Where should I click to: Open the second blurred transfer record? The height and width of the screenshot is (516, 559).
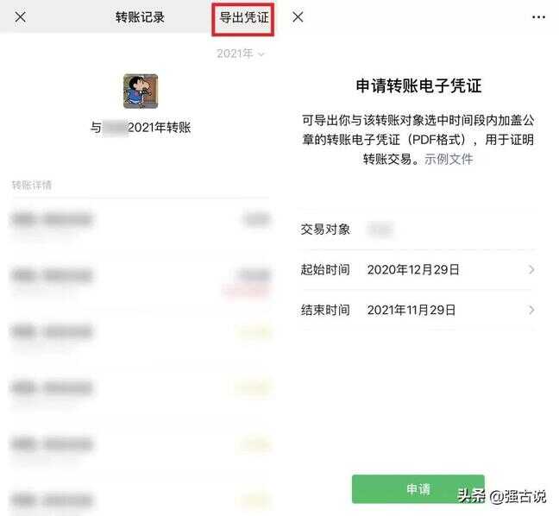tap(140, 275)
